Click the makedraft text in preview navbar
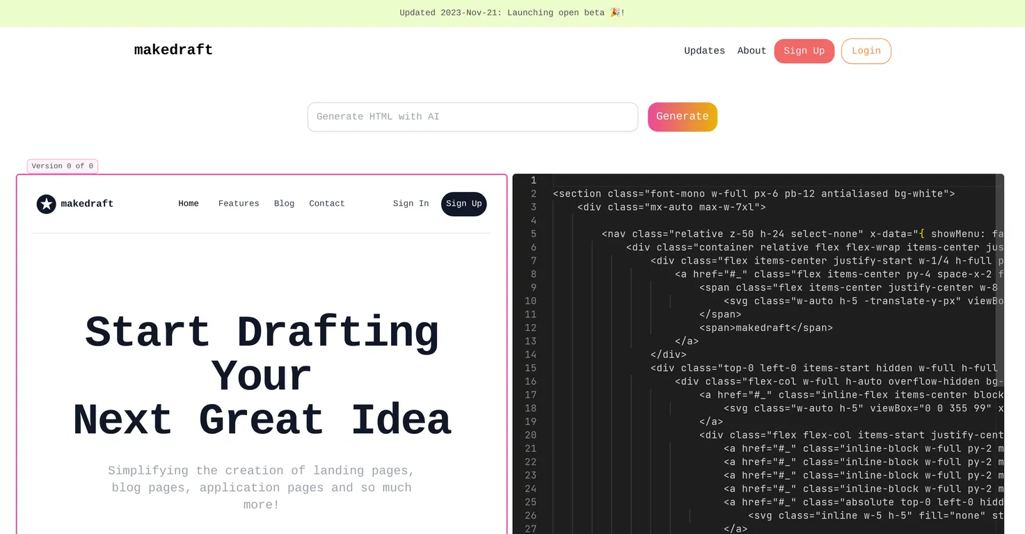This screenshot has width=1025, height=534. point(87,204)
